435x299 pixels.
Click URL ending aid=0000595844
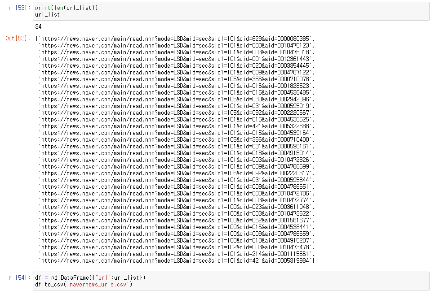coord(175,180)
